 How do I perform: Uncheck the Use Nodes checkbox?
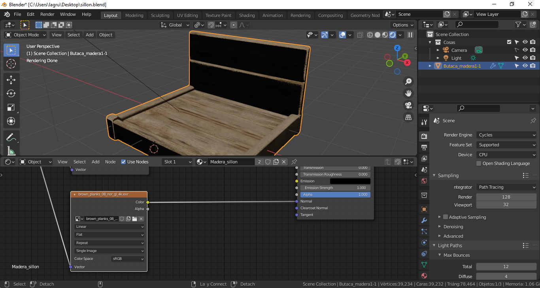(123, 162)
